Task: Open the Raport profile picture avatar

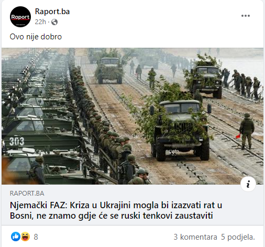Action: pos(20,17)
